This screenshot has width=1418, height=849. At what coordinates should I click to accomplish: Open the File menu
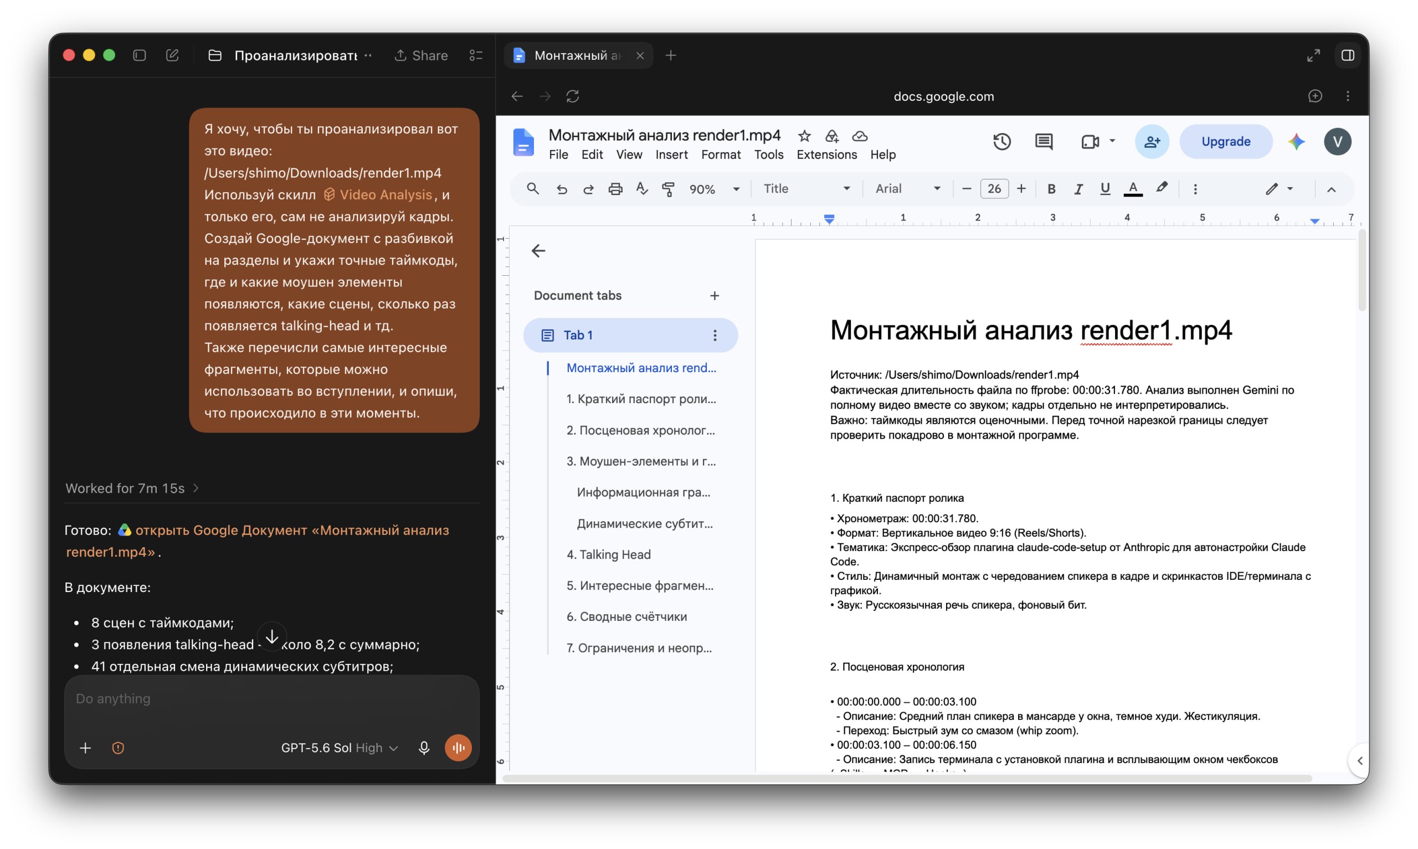558,155
